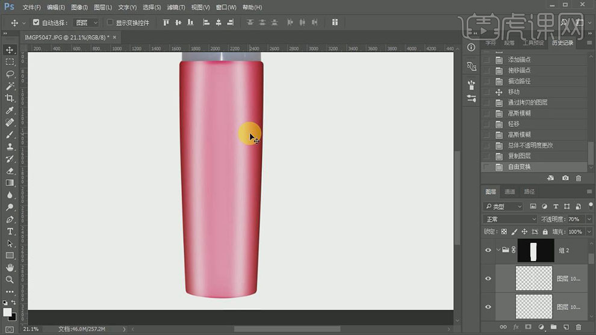Select the Horizontal Type tool
Image resolution: width=596 pixels, height=335 pixels.
(x=10, y=232)
